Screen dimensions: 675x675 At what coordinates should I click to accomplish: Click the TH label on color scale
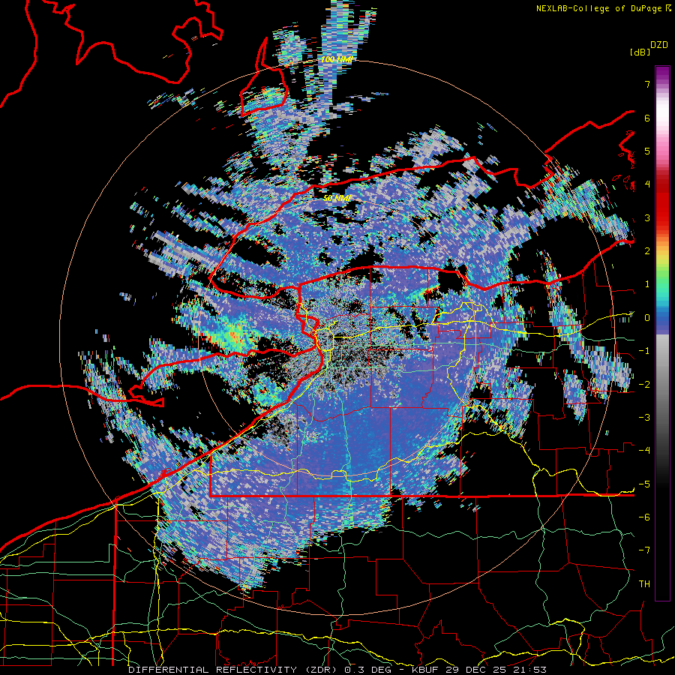tap(644, 583)
